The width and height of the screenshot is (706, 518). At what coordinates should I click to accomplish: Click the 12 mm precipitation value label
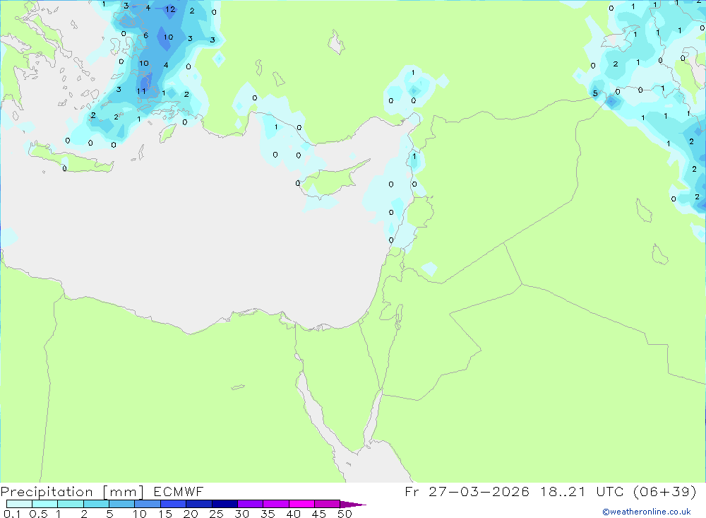point(169,9)
